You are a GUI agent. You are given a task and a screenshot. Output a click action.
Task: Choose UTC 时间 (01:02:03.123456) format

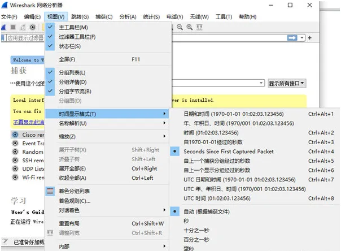255,198
